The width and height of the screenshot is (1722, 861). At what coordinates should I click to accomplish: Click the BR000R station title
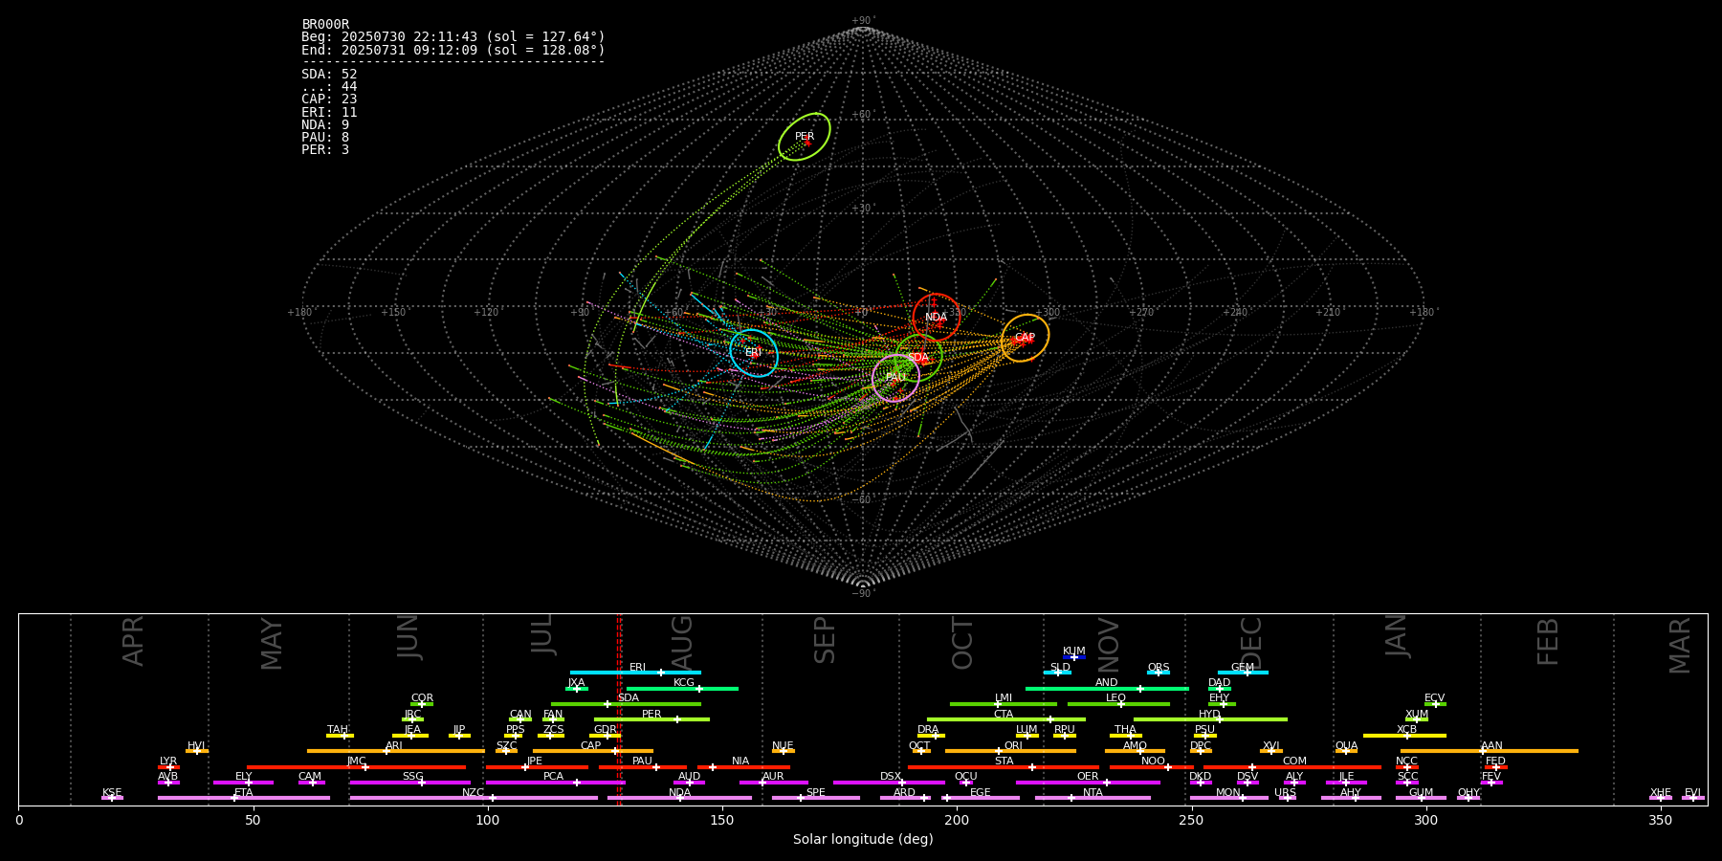tap(325, 24)
